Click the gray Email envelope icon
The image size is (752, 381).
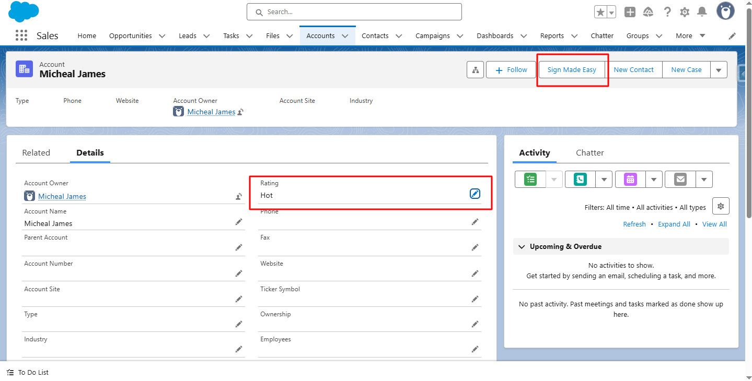[680, 179]
